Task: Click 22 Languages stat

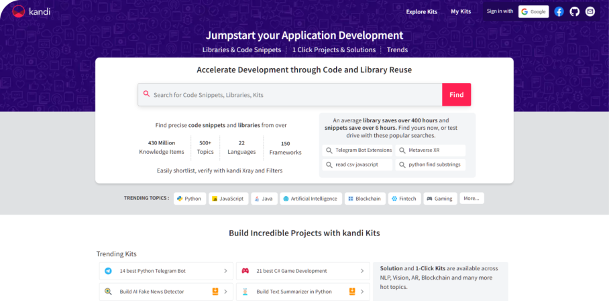Action: 241,148
